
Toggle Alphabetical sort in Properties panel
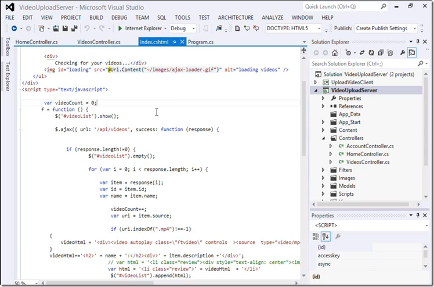click(325, 236)
